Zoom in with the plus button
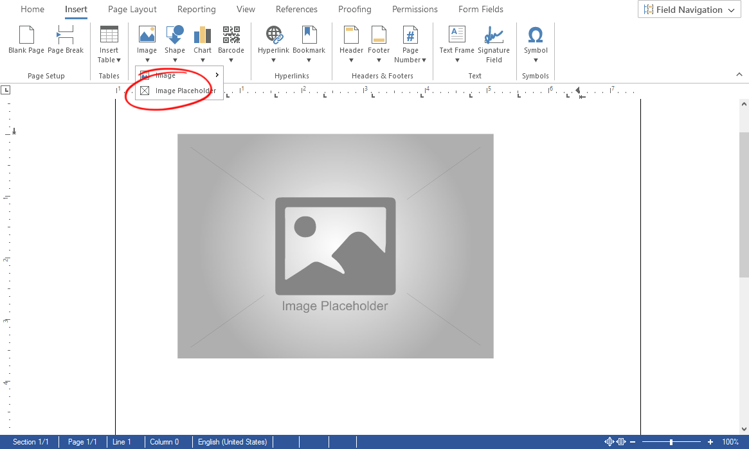Screen dimensions: 749x449 [710, 442]
